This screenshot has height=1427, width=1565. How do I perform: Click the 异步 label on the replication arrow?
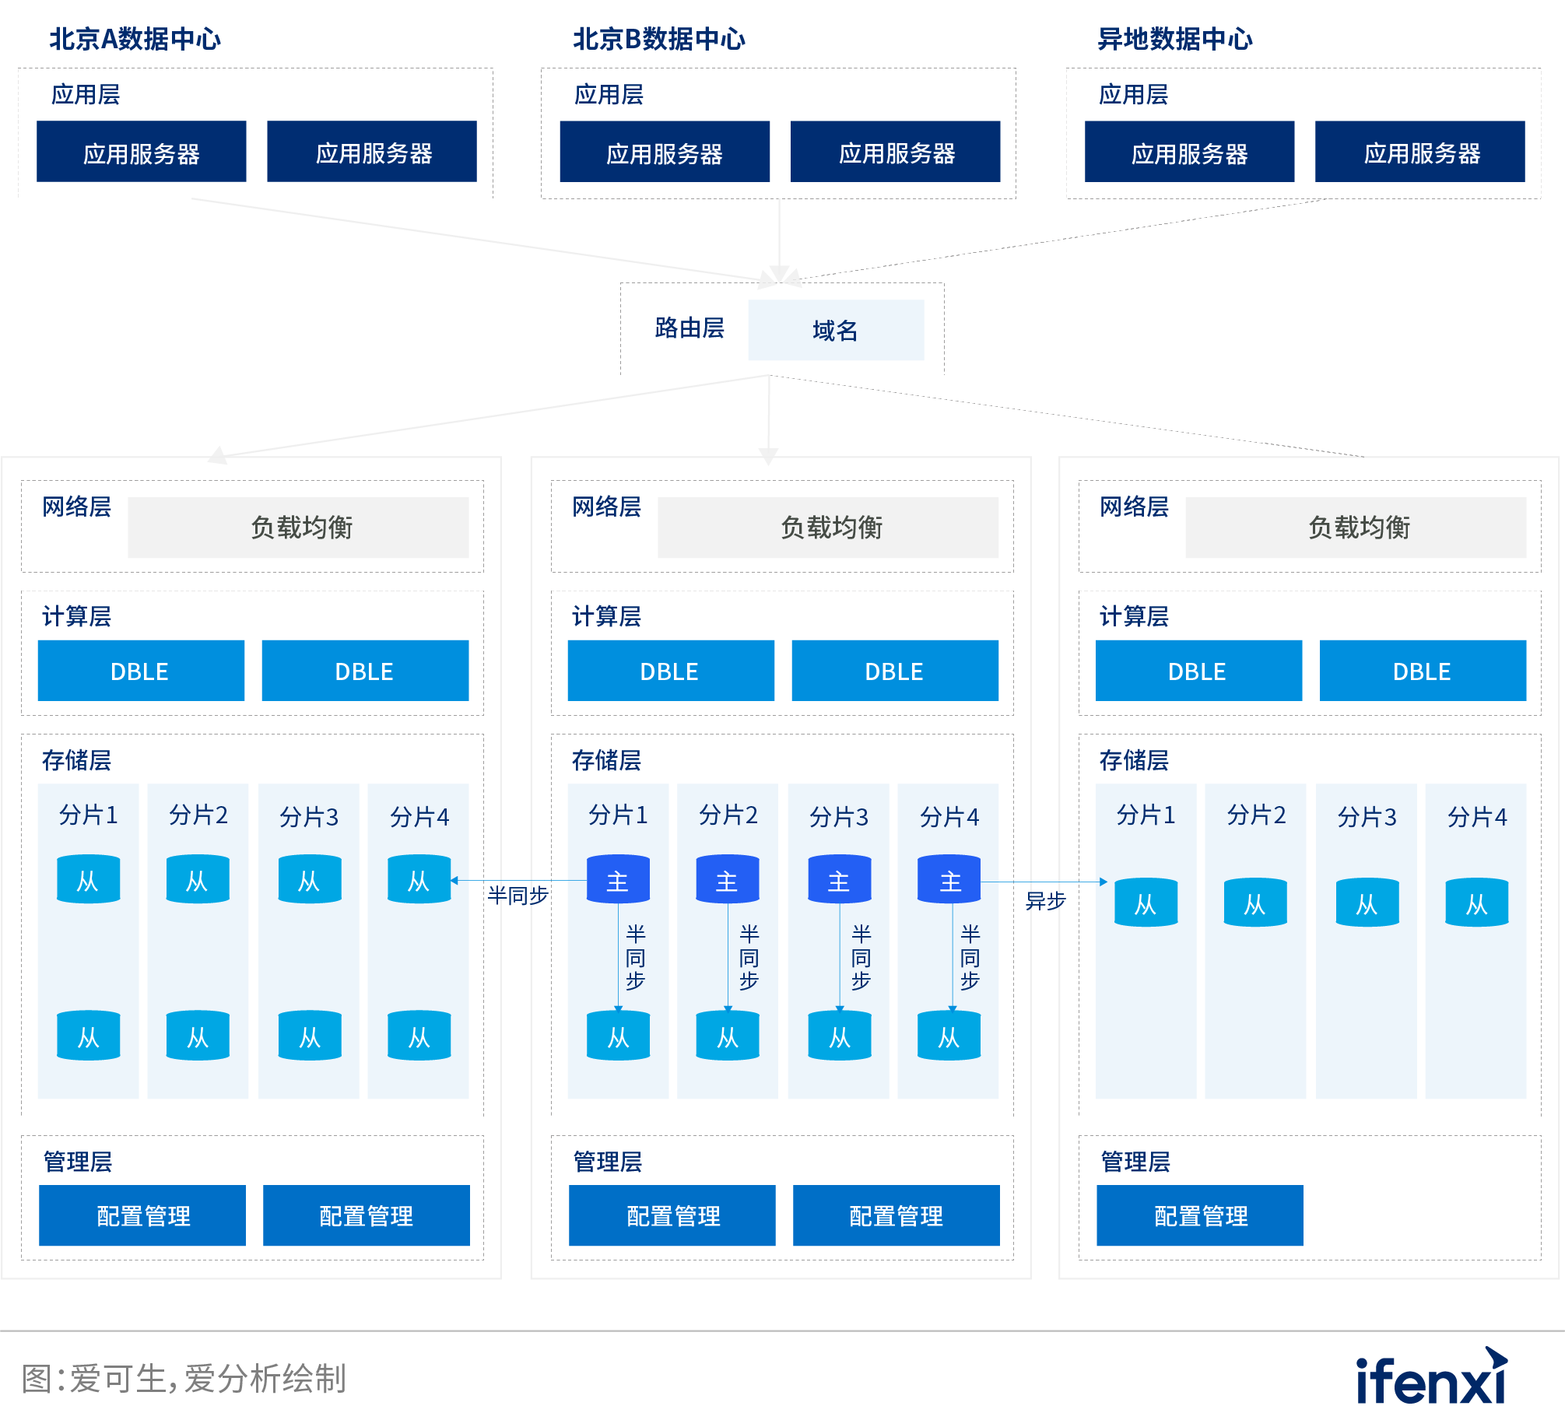[x=1045, y=901]
